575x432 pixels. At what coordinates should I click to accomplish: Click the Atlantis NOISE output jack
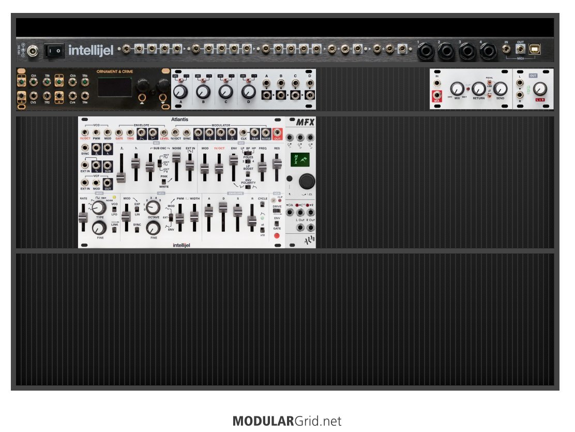click(x=266, y=132)
